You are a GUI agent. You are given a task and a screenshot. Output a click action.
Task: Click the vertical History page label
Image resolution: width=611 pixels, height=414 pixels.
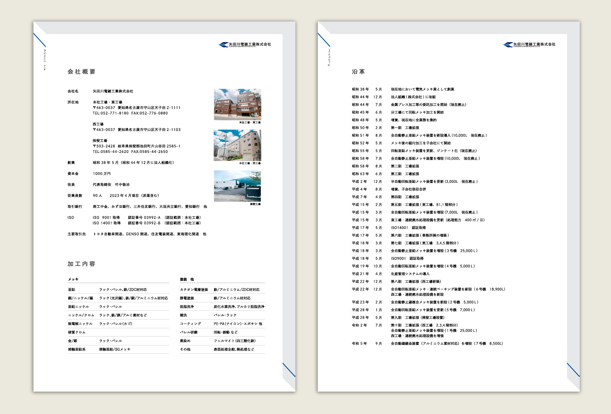[329, 58]
